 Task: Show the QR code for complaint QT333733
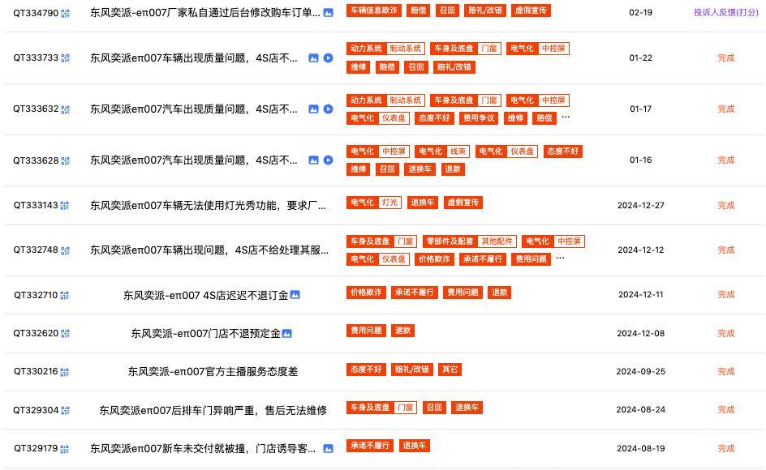pyautogui.click(x=66, y=58)
